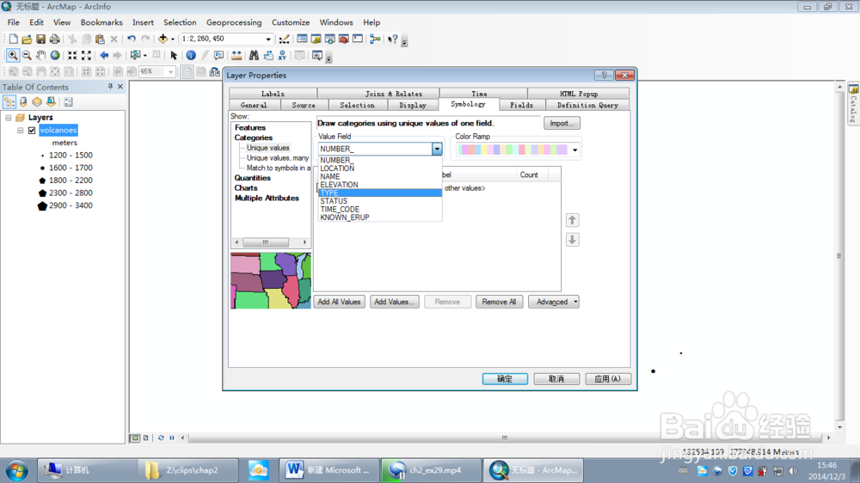Go back to previous extent

coord(104,55)
